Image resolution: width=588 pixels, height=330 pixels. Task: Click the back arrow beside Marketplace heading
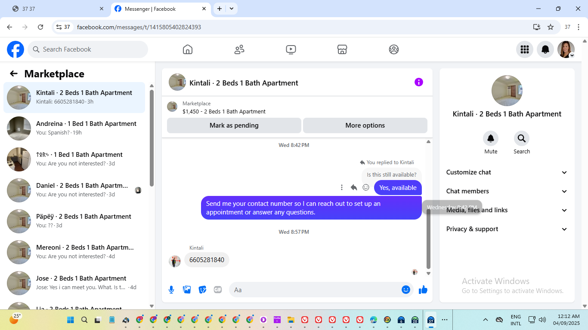pyautogui.click(x=14, y=73)
